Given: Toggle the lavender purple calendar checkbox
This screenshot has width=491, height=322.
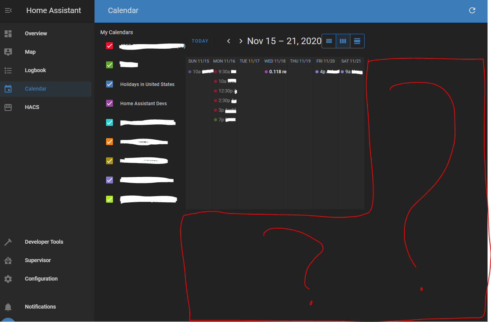Looking at the screenshot, I should tap(109, 180).
